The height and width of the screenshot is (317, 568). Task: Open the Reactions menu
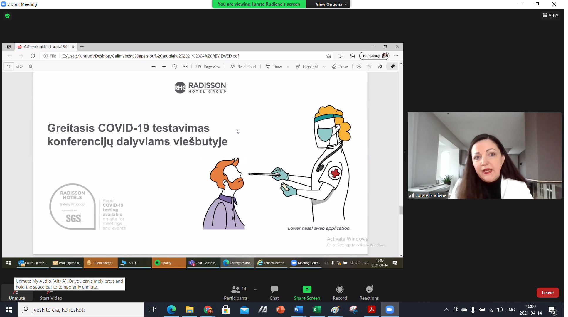[369, 293]
